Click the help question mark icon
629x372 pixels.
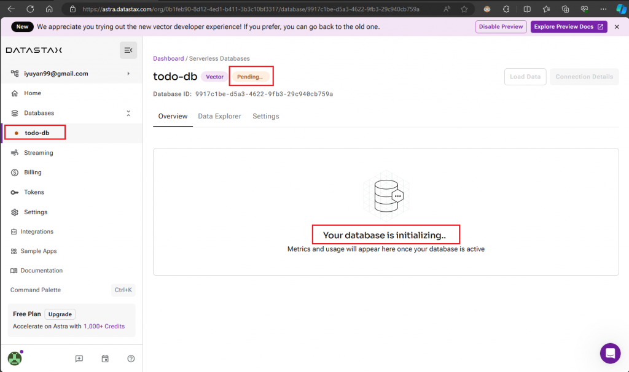(131, 358)
